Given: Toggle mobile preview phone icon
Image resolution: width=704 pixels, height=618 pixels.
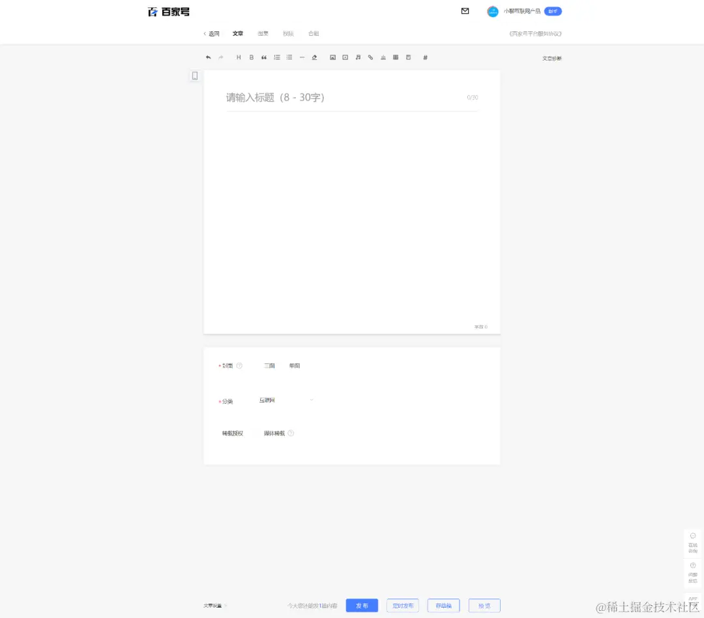Looking at the screenshot, I should pos(195,76).
